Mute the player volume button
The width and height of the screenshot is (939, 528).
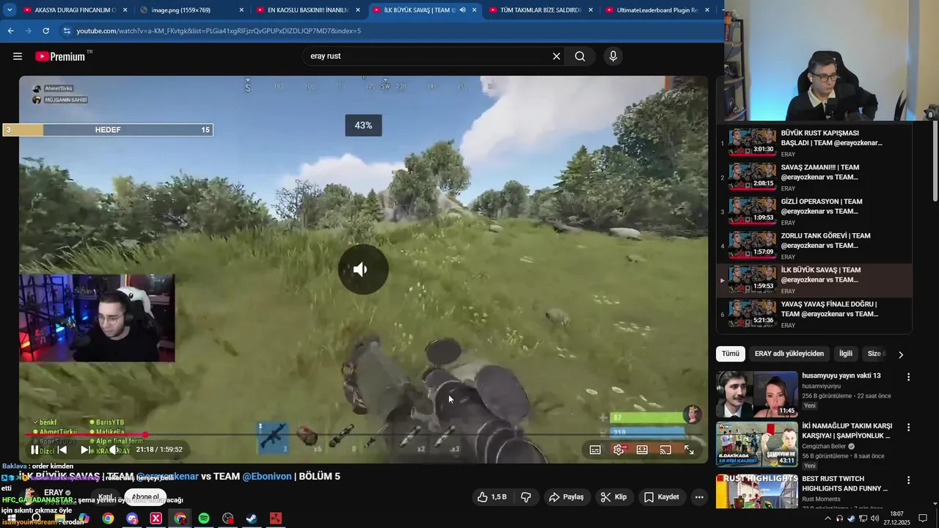pos(114,450)
